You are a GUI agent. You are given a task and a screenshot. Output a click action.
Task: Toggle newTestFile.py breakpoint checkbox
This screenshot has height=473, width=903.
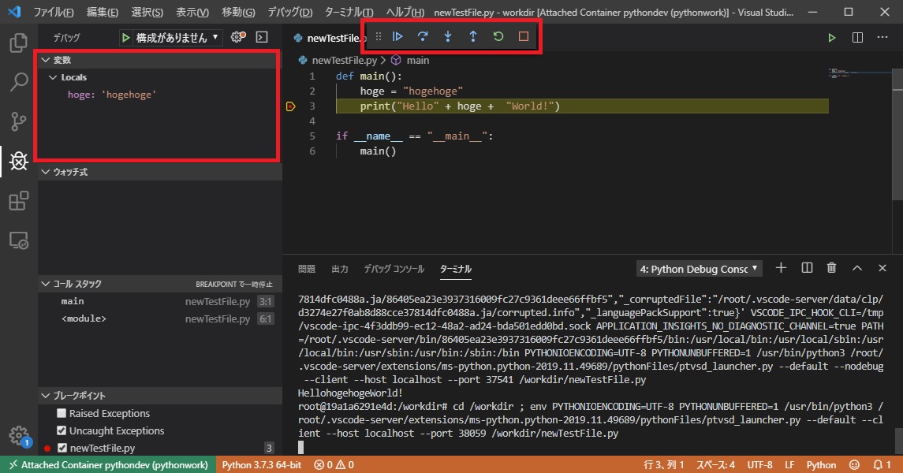[x=63, y=448]
